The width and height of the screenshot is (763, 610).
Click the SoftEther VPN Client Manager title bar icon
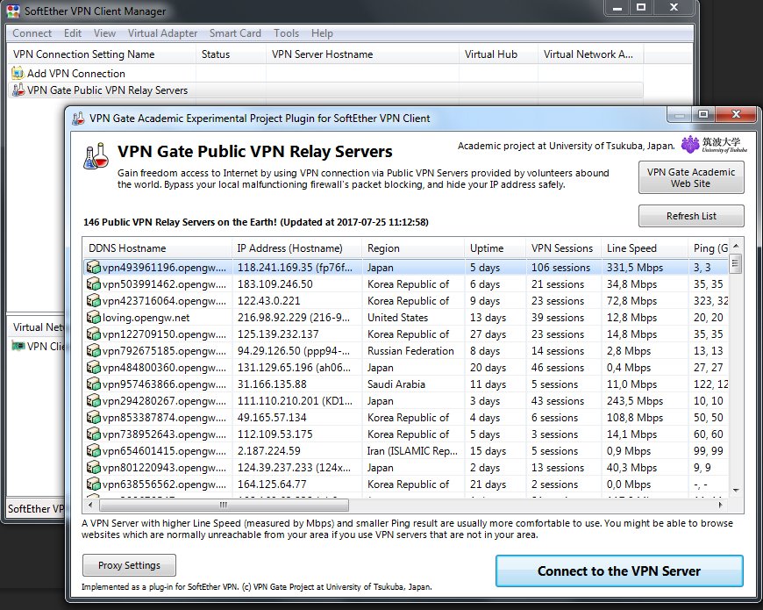(13, 11)
